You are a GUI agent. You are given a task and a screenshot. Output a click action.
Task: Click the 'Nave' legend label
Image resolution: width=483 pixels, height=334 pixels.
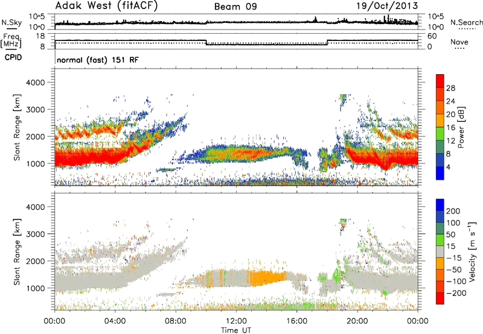tap(459, 42)
